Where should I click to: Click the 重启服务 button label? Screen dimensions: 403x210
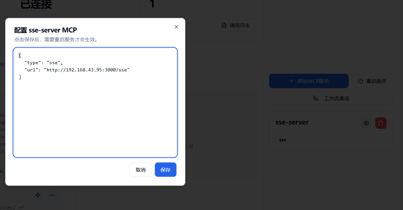click(376, 81)
